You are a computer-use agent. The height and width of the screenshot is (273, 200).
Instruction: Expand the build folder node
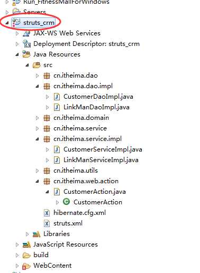click(x=17, y=255)
